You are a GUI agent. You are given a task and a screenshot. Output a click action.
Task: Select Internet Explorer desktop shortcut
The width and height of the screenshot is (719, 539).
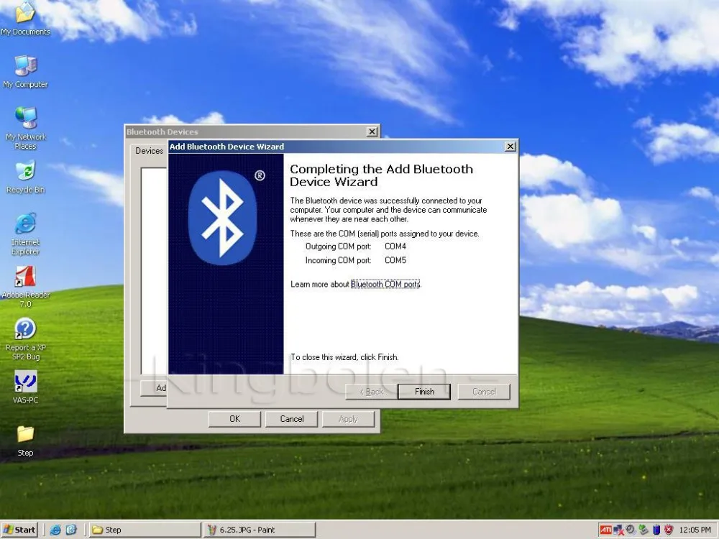point(25,234)
